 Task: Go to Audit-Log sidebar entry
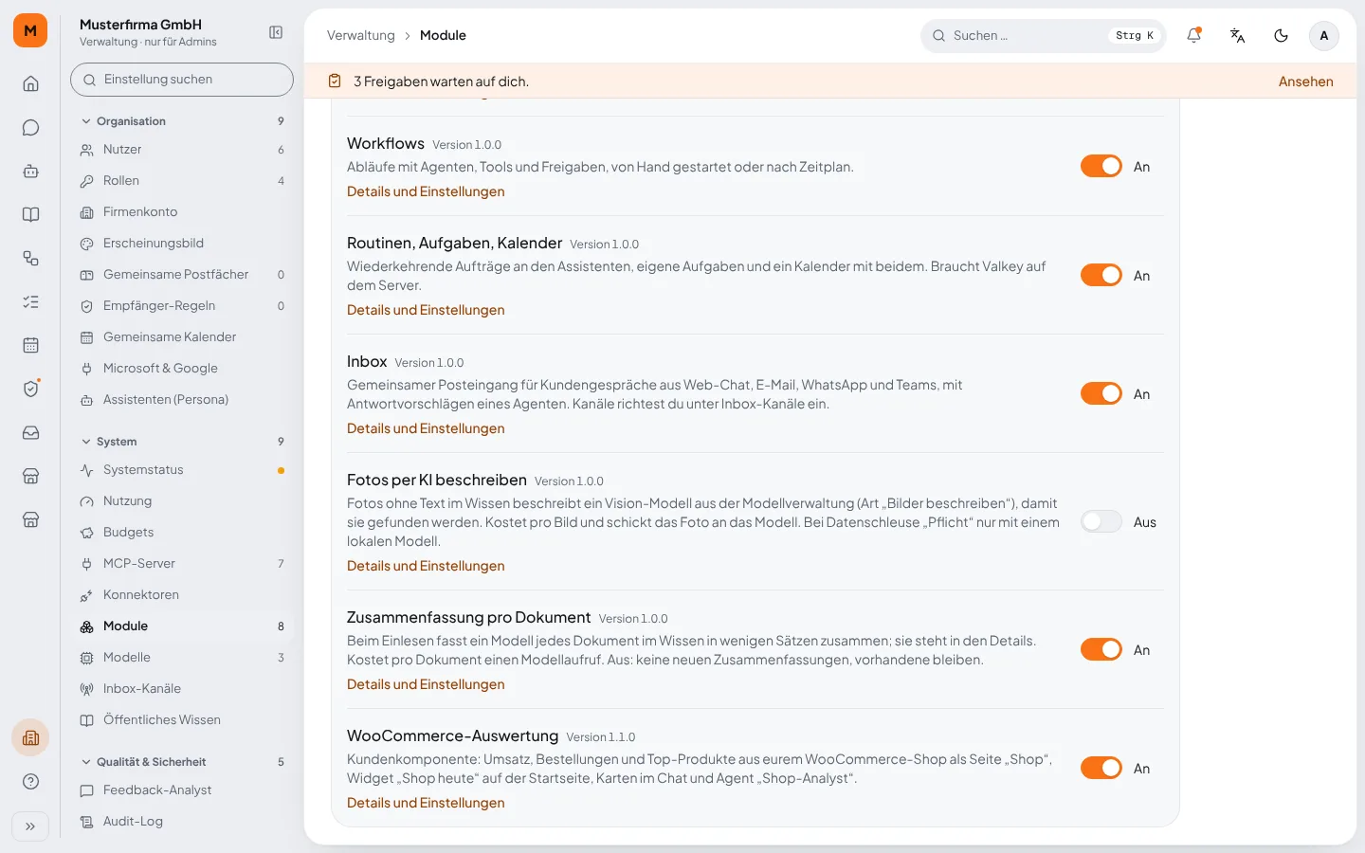(x=183, y=822)
